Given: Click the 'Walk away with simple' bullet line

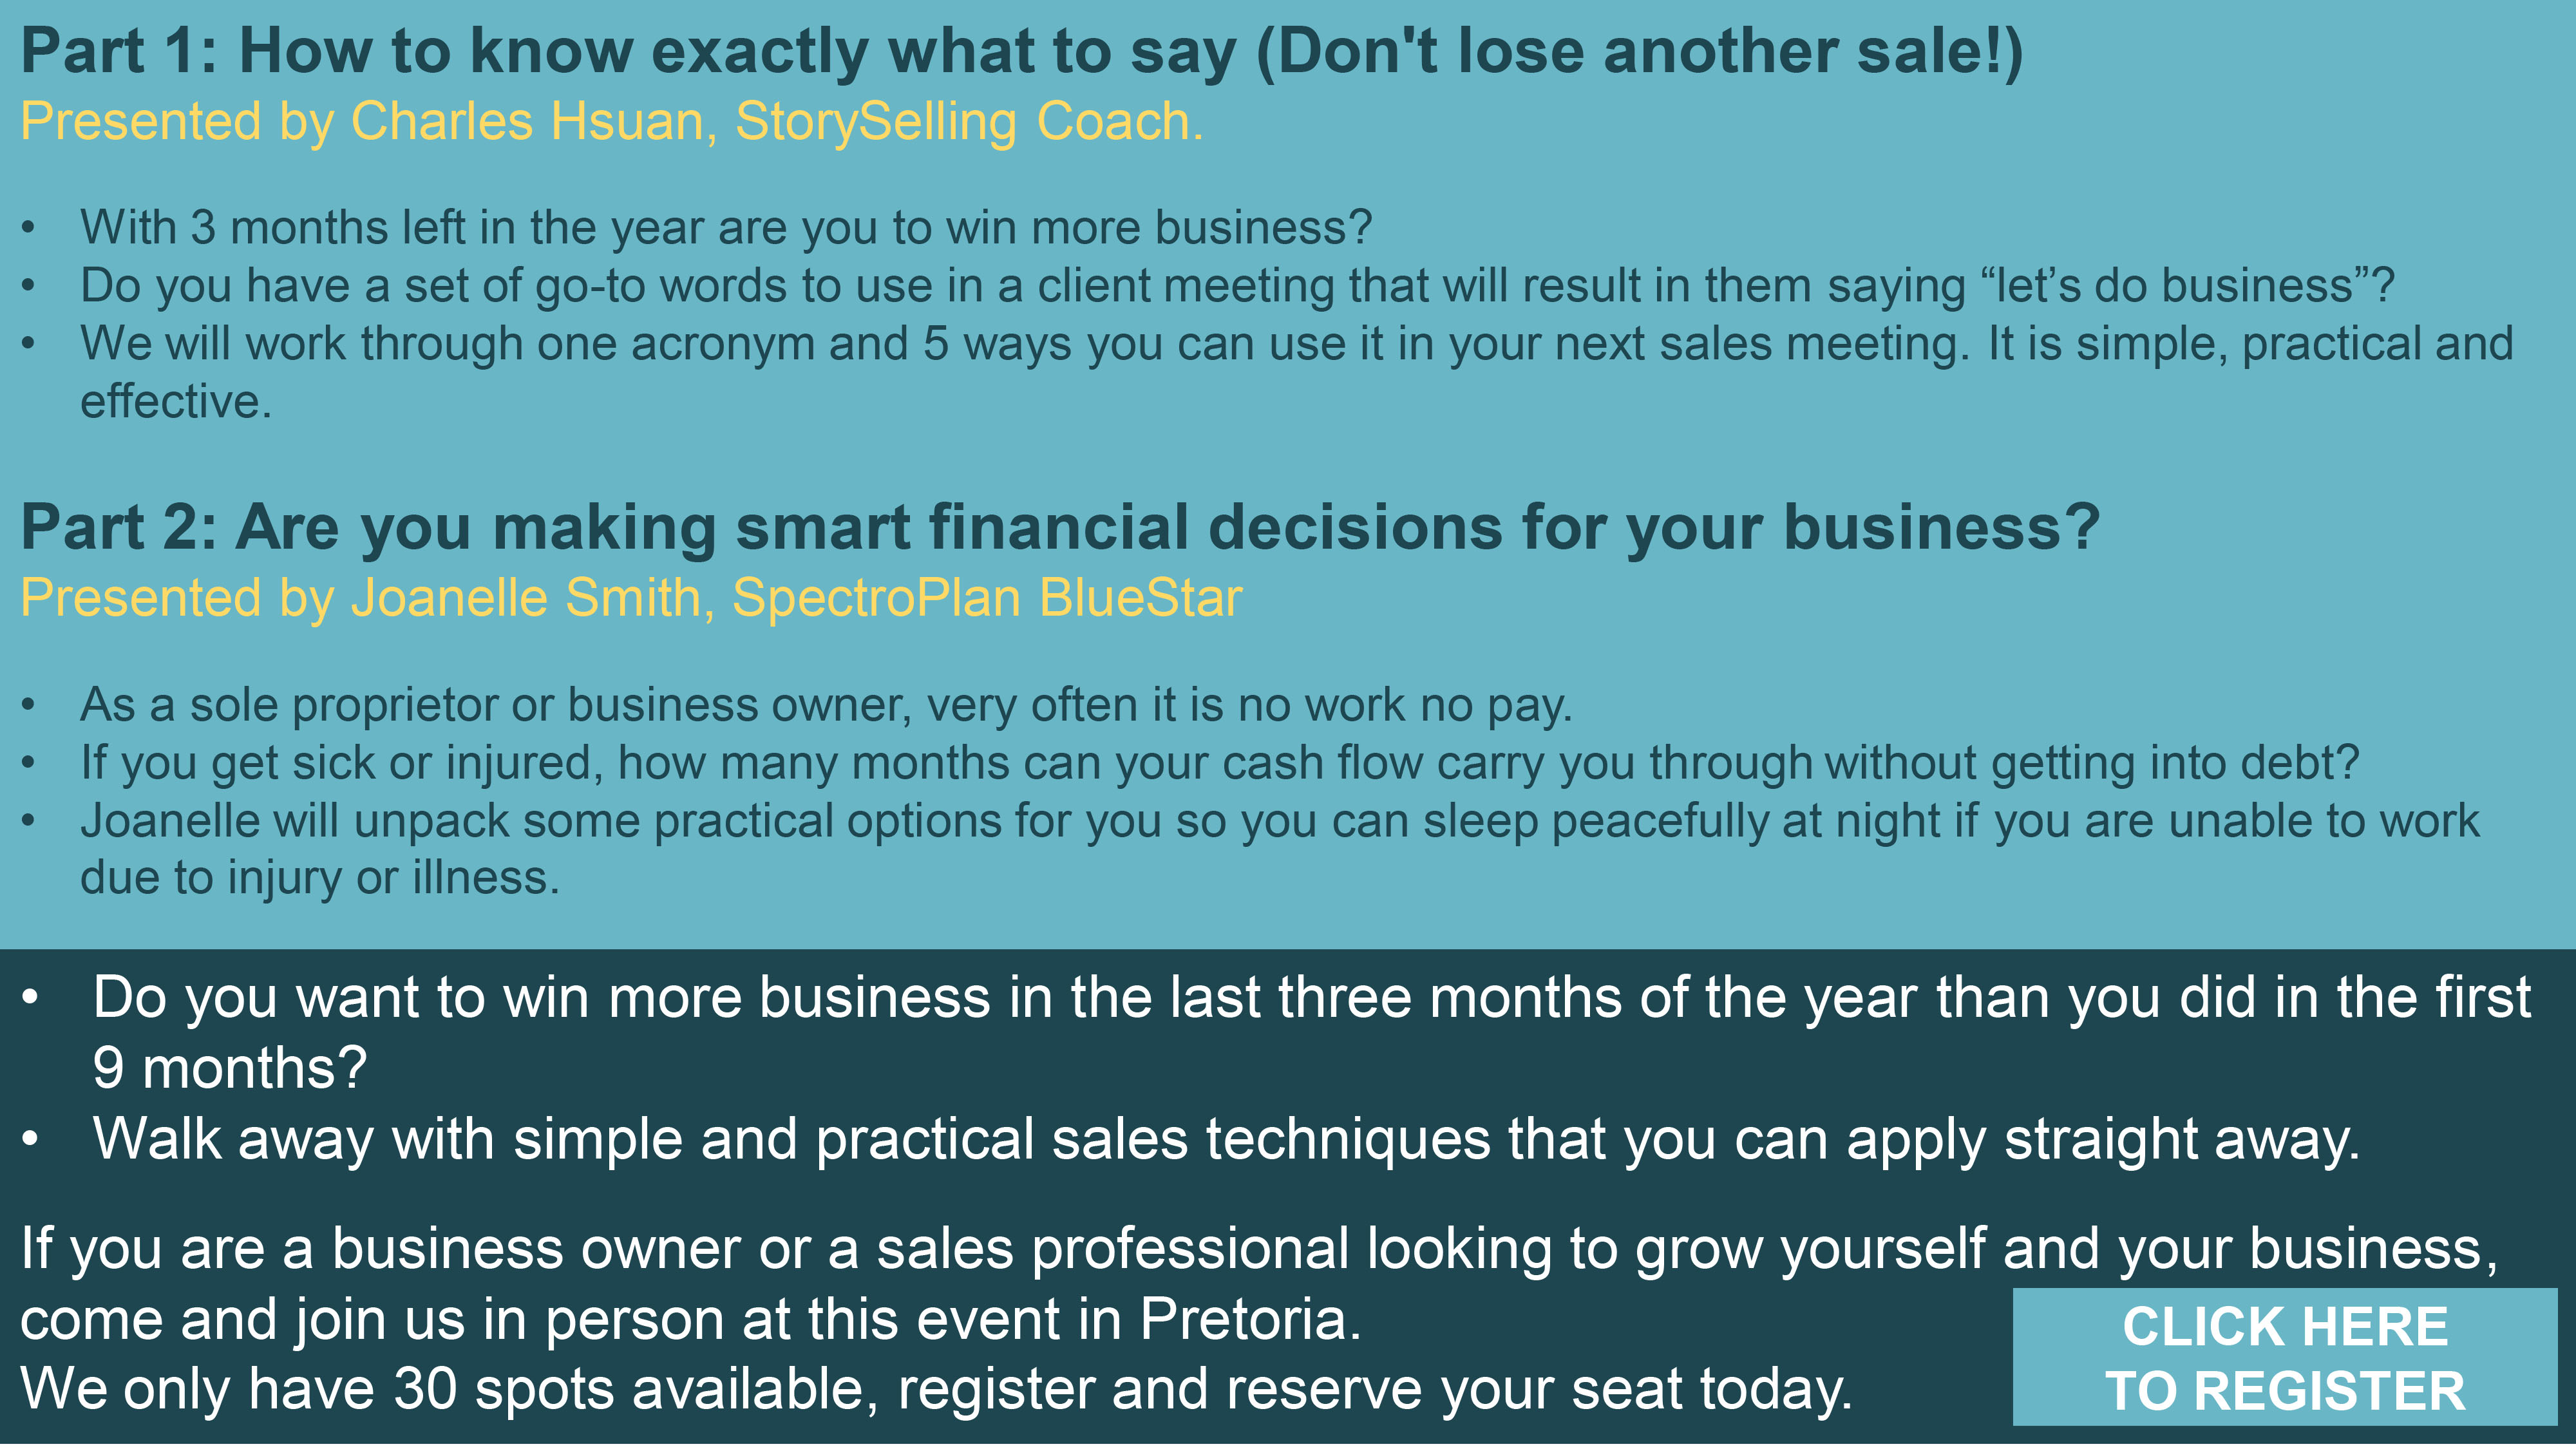Looking at the screenshot, I should (1225, 1139).
